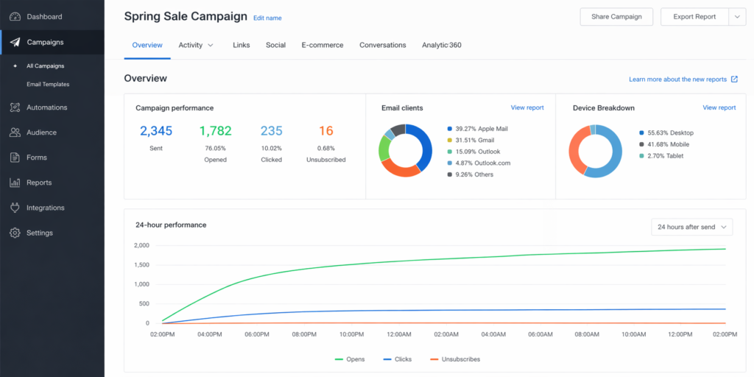
Task: Click the Reports bar chart icon
Action: tap(14, 183)
